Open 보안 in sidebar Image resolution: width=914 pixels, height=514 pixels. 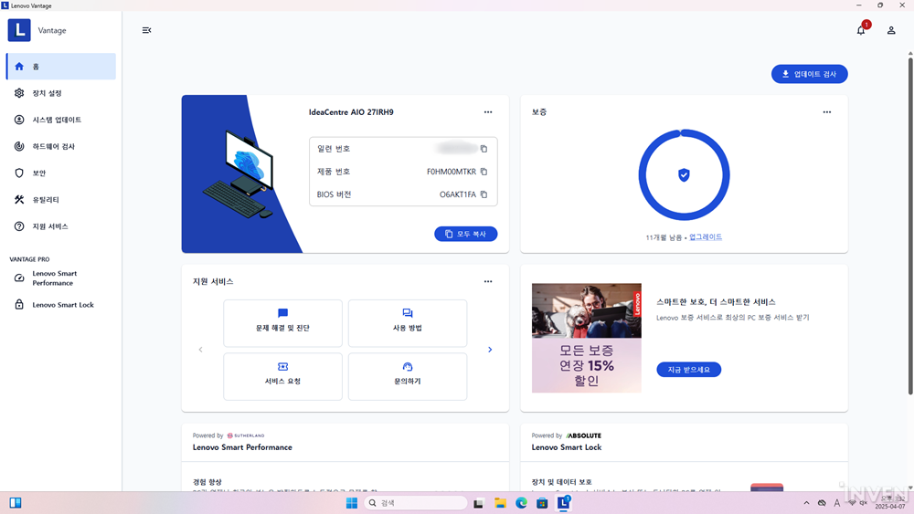click(x=61, y=173)
